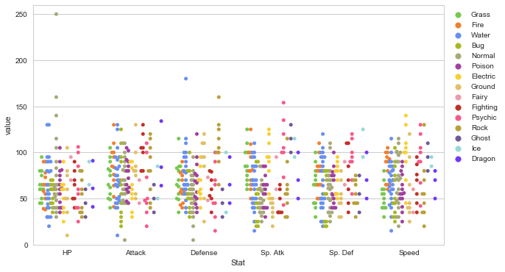The height and width of the screenshot is (272, 505).
Task: Select the Sp. Def axis label
Action: coord(341,253)
